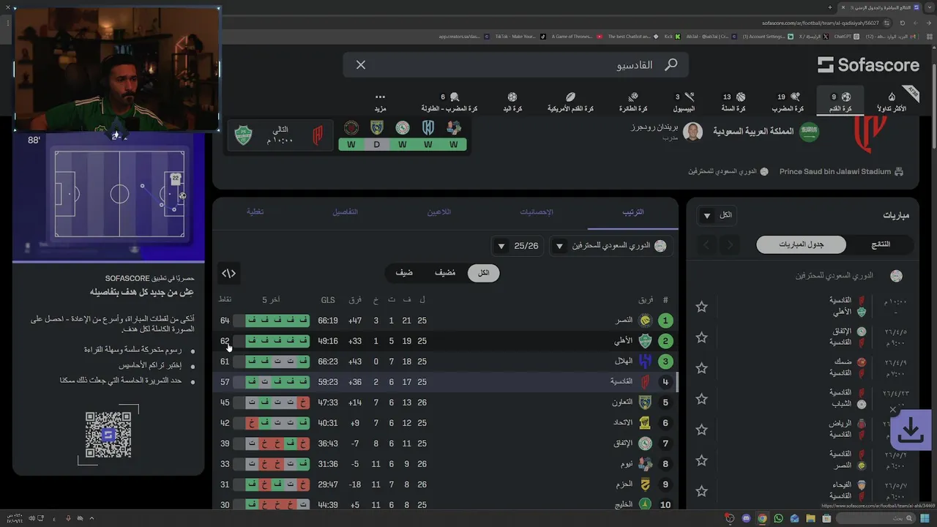Image resolution: width=937 pixels, height=527 pixels.
Task: Switch to the التفاصيل (details) tab
Action: (346, 212)
